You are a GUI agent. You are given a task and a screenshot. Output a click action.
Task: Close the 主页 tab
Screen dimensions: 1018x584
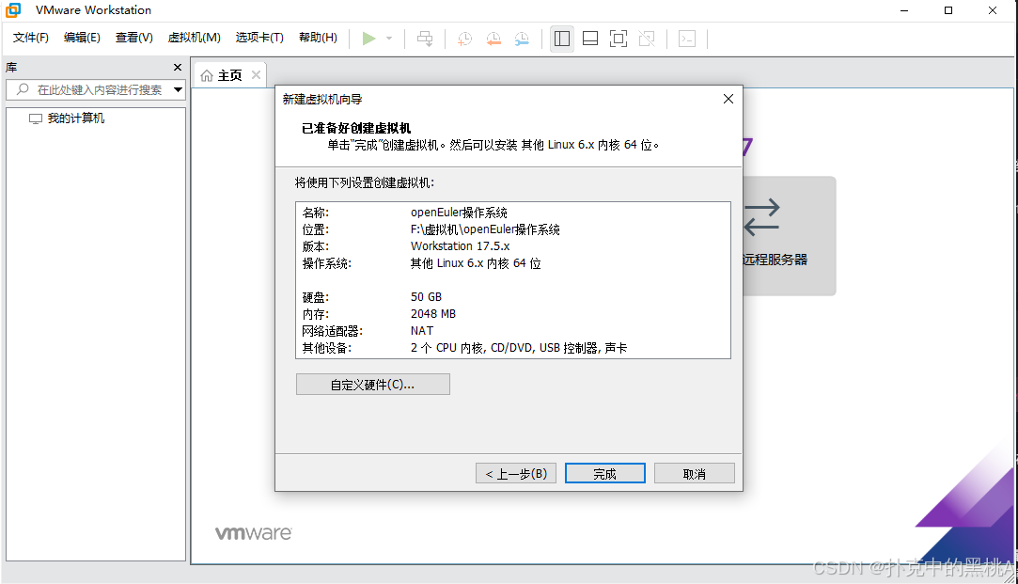click(x=257, y=74)
